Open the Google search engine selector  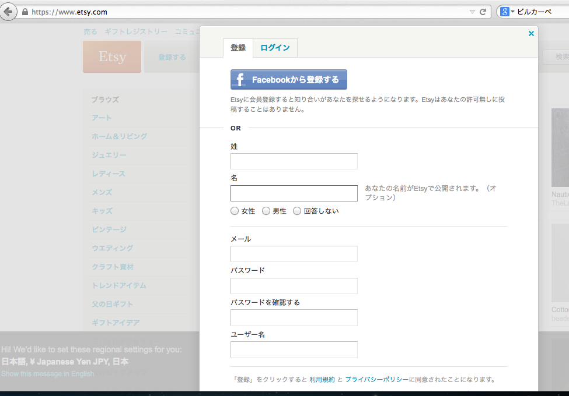click(507, 12)
